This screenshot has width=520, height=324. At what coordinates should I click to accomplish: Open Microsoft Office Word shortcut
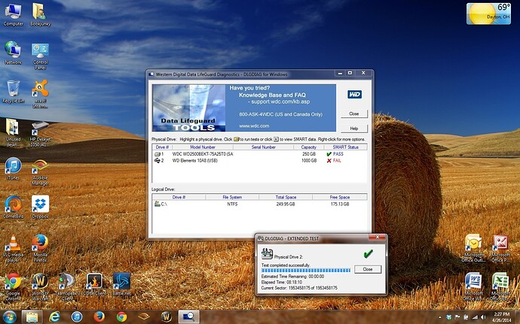coord(473,287)
